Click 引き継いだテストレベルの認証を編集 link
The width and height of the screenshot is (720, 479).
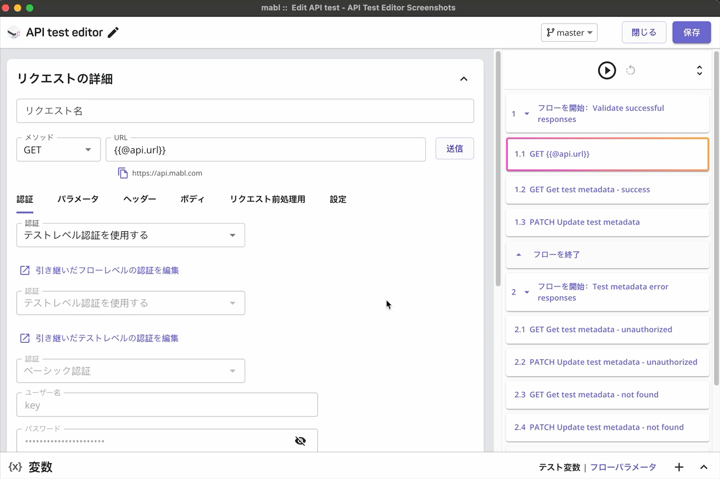click(107, 338)
